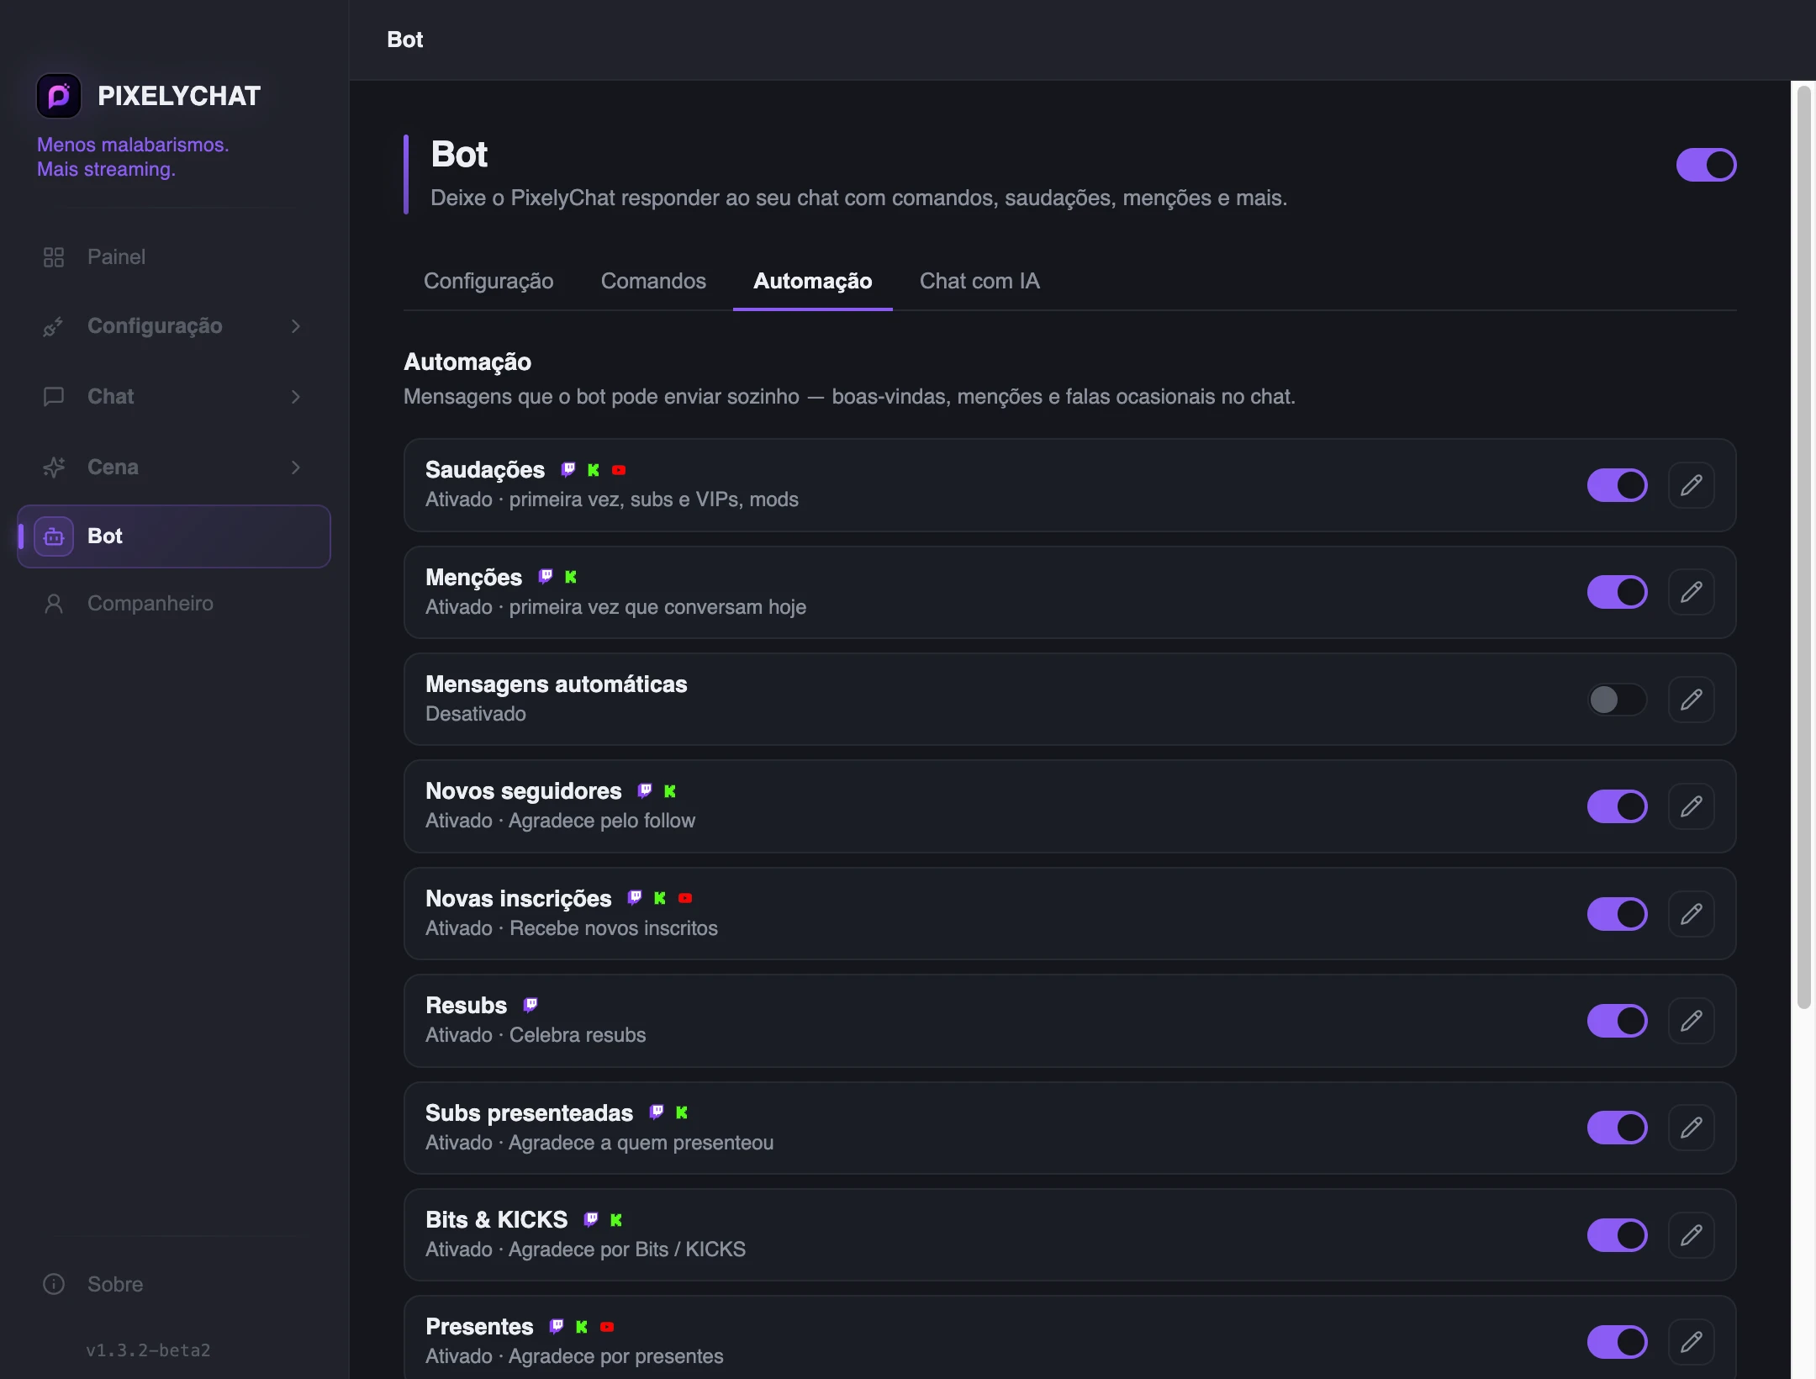Click the PIXELYCHAT brand name

tap(179, 96)
